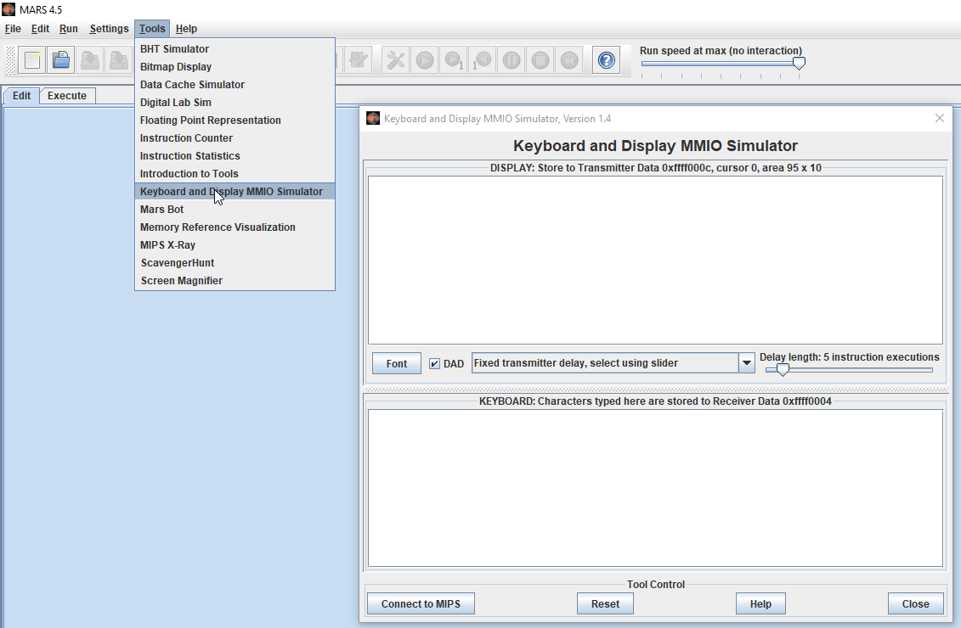
Task: Click the Run program play icon
Action: pyautogui.click(x=425, y=60)
